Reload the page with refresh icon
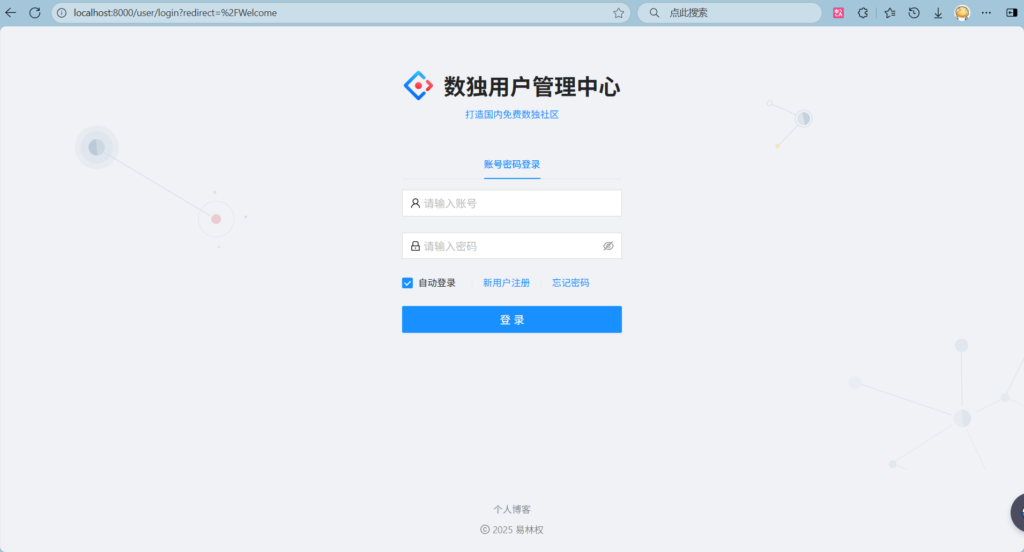This screenshot has width=1024, height=552. 35,13
